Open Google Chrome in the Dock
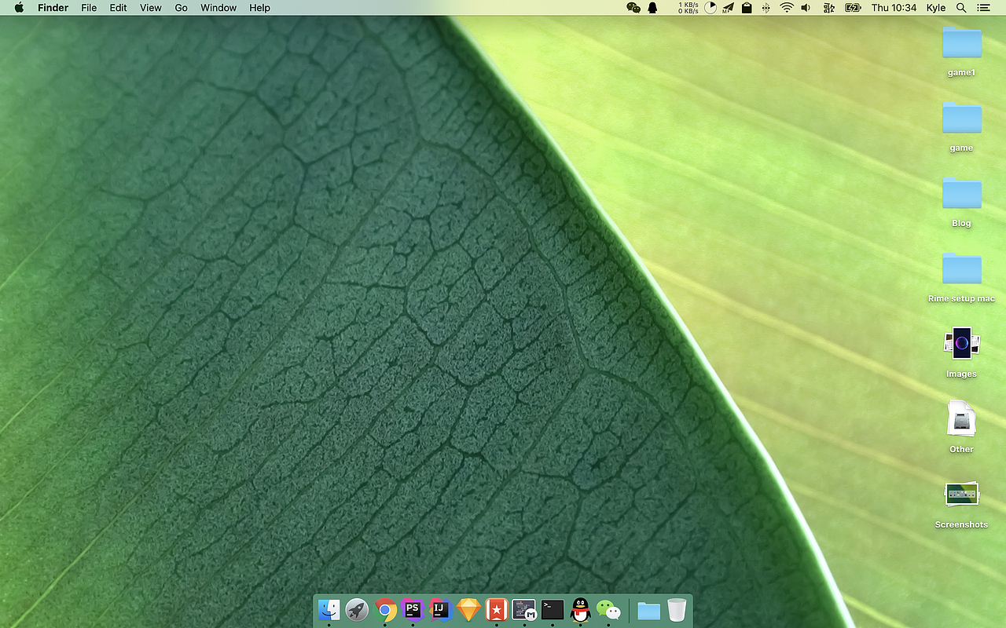 [385, 609]
